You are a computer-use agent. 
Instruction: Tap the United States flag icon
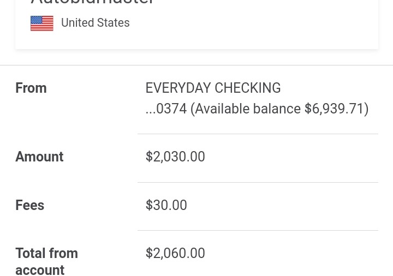[x=42, y=23]
